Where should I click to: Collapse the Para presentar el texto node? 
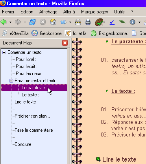click(11, 81)
